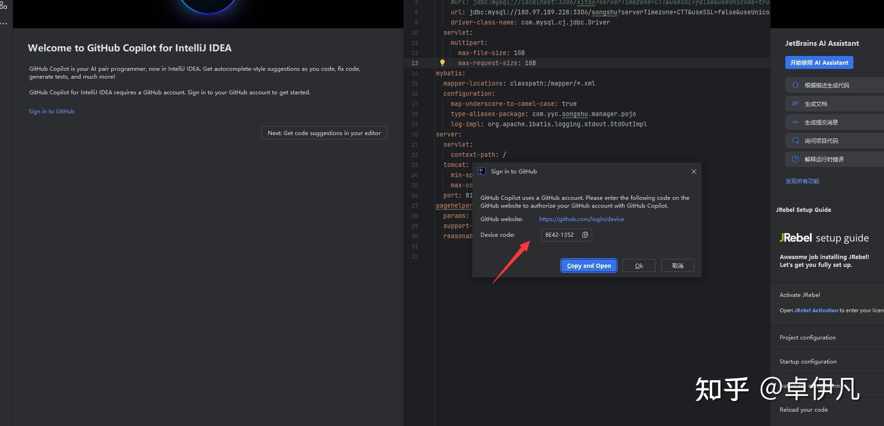The height and width of the screenshot is (426, 884).
Task: Click the 生成提交消息 commit message icon
Action: [x=796, y=122]
